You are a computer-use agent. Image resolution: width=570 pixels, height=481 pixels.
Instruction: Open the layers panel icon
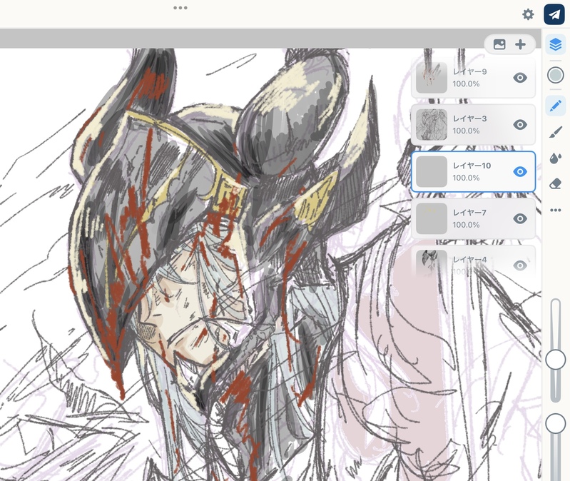pyautogui.click(x=556, y=44)
